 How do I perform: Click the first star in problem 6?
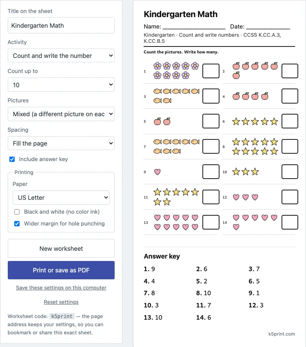(236, 121)
